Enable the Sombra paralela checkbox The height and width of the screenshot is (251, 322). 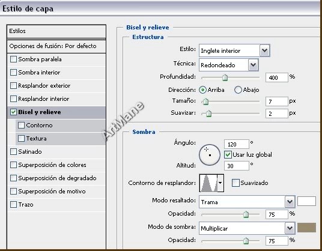point(13,59)
